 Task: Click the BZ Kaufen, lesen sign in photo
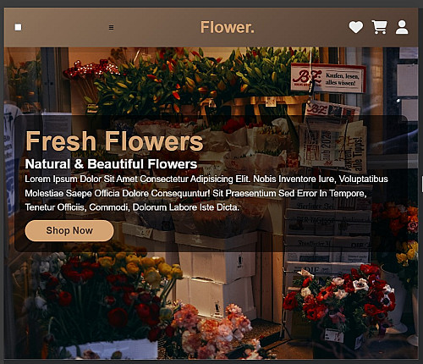pyautogui.click(x=327, y=78)
